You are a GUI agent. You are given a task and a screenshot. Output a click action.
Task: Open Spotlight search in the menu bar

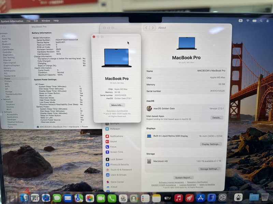[261, 21]
